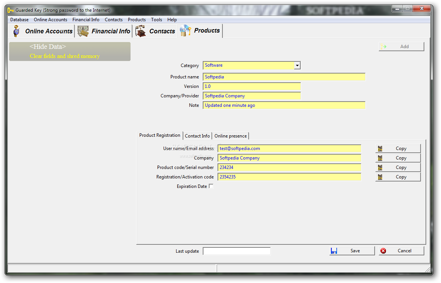Click the floppy disk icon on Save

[334, 251]
